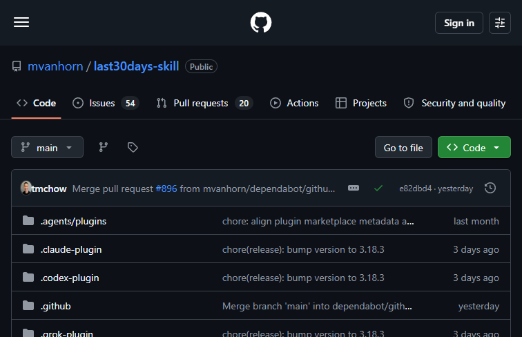Open the commit 'chore: align plugin marketplace metadata'
522x337 pixels.
point(318,221)
